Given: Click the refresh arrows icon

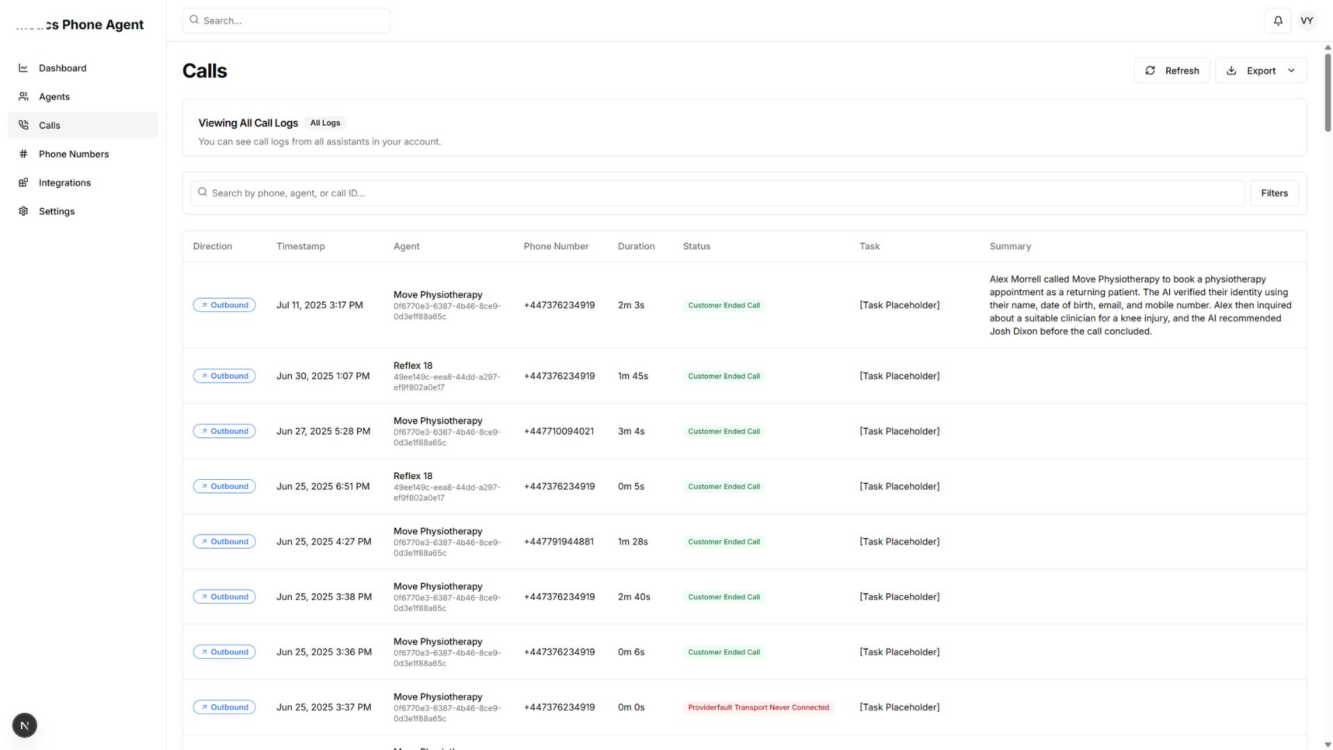Looking at the screenshot, I should pyautogui.click(x=1150, y=71).
